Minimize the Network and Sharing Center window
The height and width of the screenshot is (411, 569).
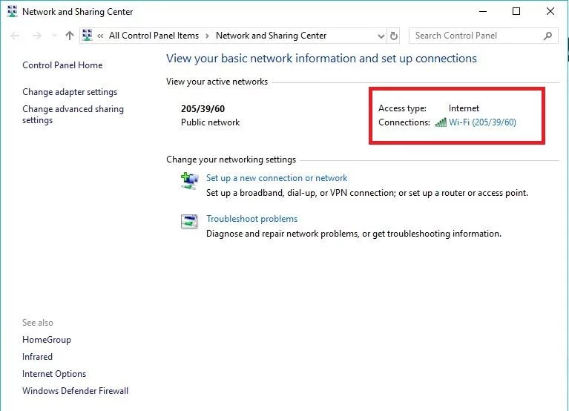(x=483, y=12)
